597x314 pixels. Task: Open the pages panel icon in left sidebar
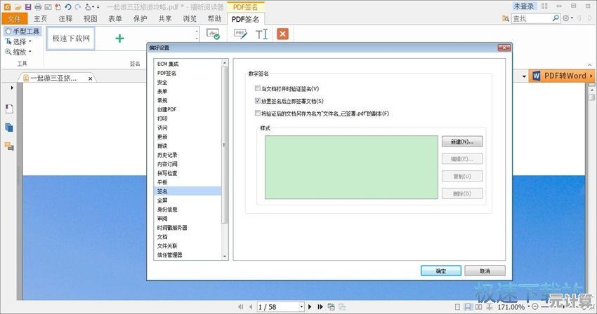[x=9, y=127]
